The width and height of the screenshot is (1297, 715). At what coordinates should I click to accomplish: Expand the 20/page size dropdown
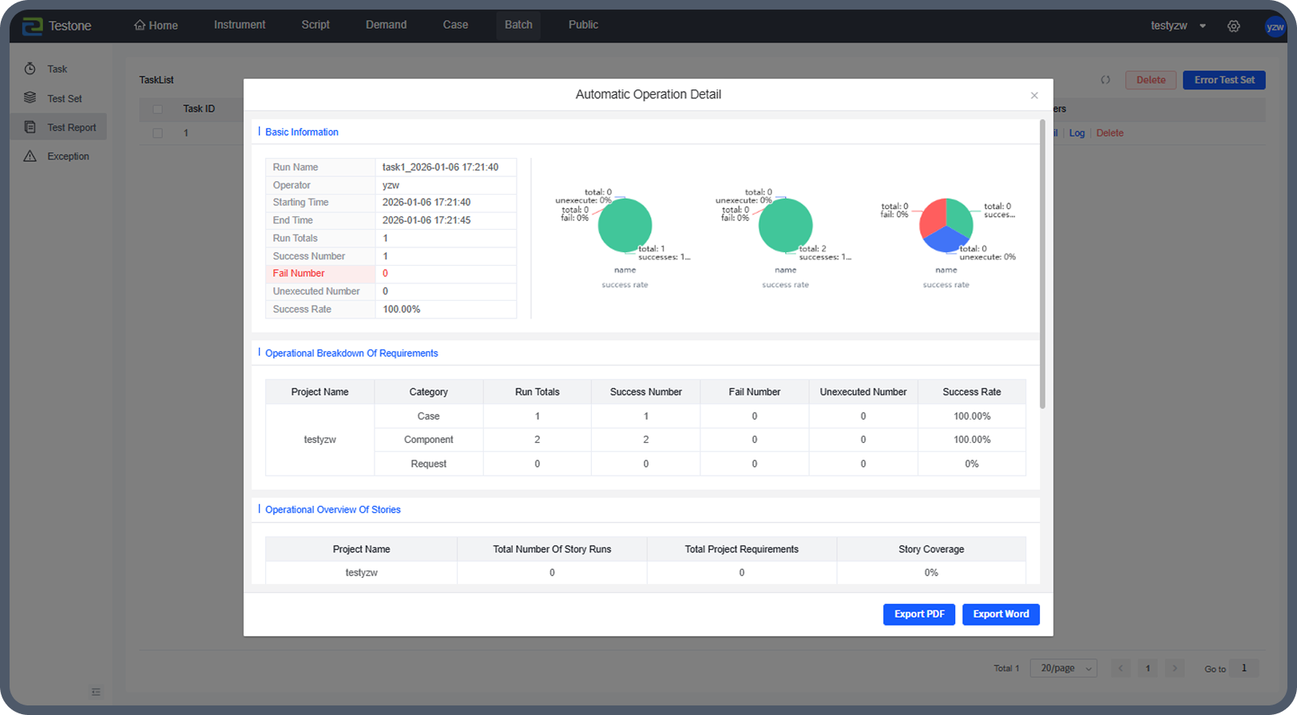[1063, 668]
